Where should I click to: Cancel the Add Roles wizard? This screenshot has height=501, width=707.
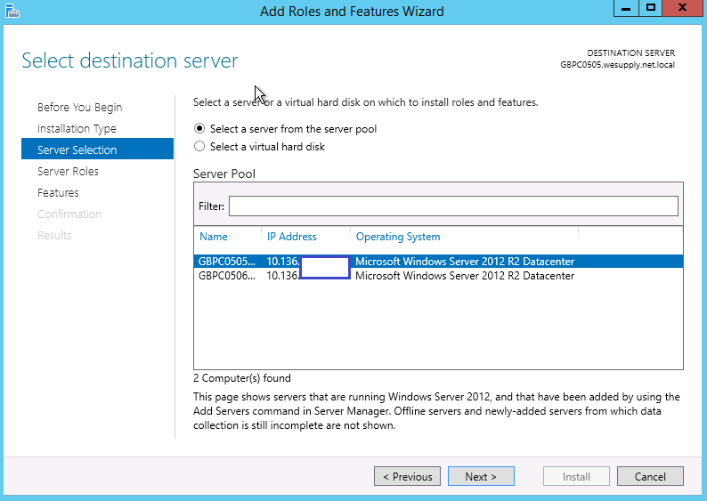coord(650,476)
